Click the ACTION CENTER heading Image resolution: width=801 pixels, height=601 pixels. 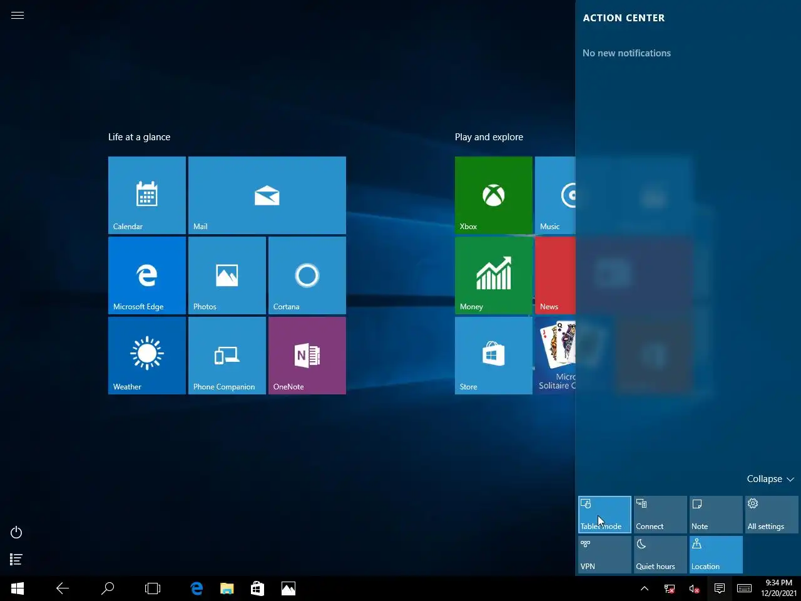[x=624, y=18]
